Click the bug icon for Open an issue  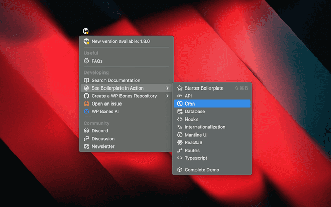[87, 103]
